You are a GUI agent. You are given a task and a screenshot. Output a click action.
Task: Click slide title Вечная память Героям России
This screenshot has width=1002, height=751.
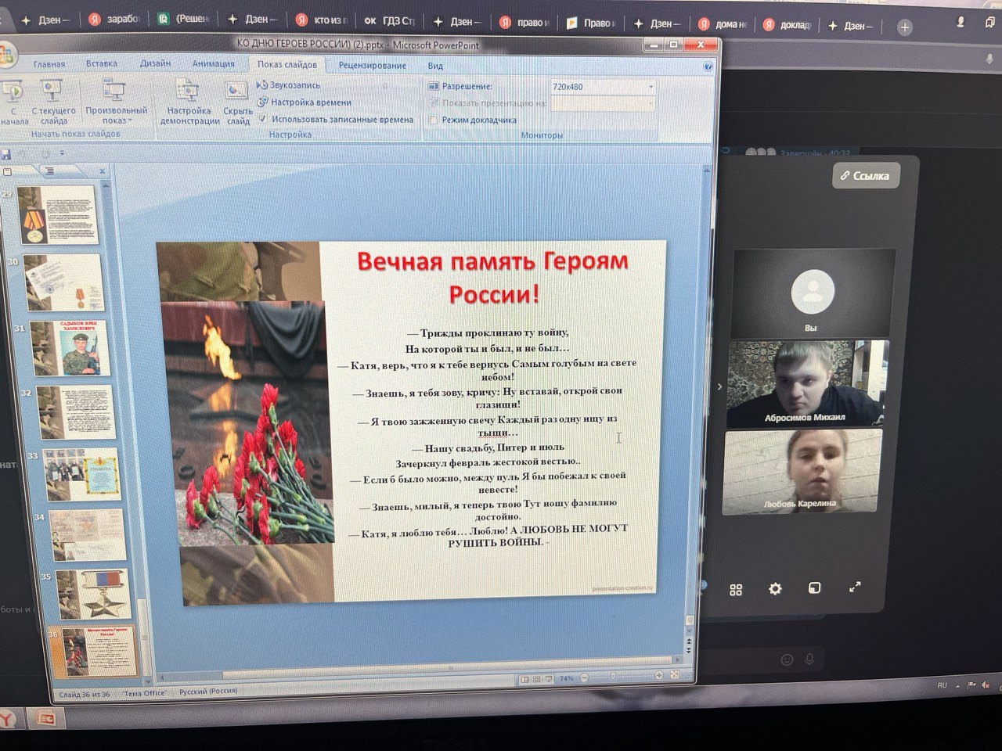point(493,278)
